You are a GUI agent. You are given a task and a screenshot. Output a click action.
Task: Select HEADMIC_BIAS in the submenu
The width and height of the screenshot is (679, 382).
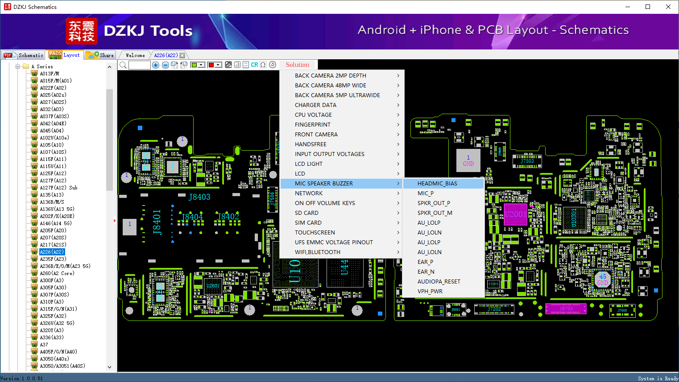click(x=443, y=183)
